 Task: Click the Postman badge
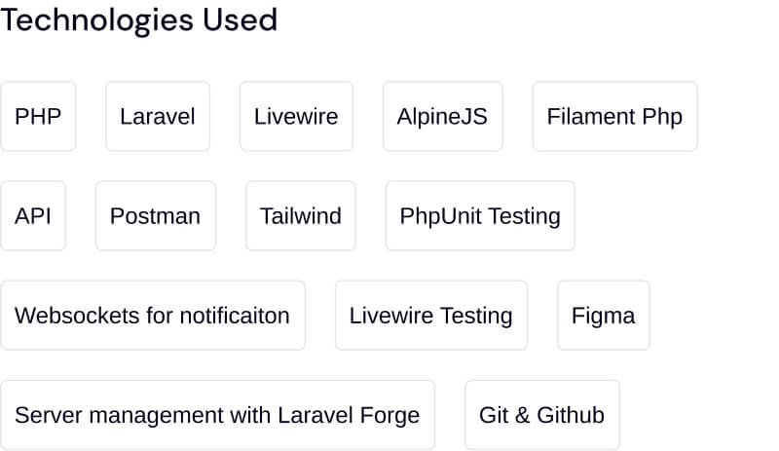point(155,216)
